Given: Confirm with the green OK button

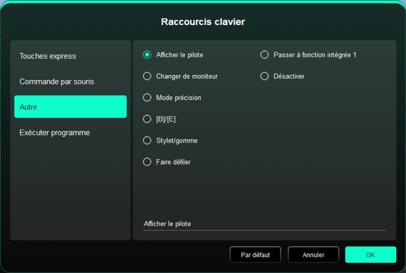Looking at the screenshot, I should 370,255.
